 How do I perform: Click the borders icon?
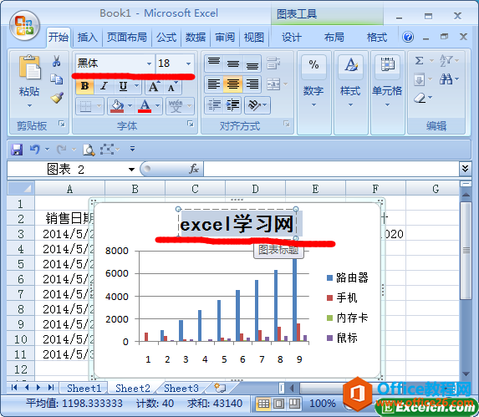[x=86, y=106]
